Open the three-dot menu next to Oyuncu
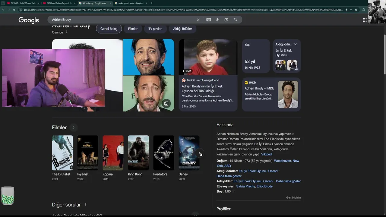Image resolution: width=386 pixels, height=217 pixels. [x=66, y=32]
